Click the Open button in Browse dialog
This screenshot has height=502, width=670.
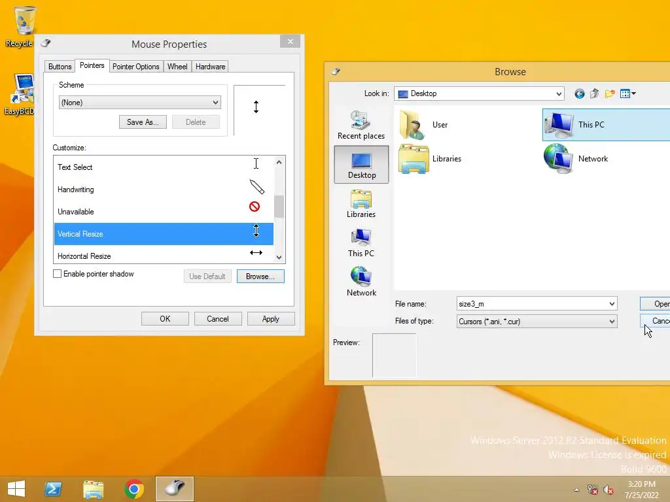pyautogui.click(x=655, y=303)
